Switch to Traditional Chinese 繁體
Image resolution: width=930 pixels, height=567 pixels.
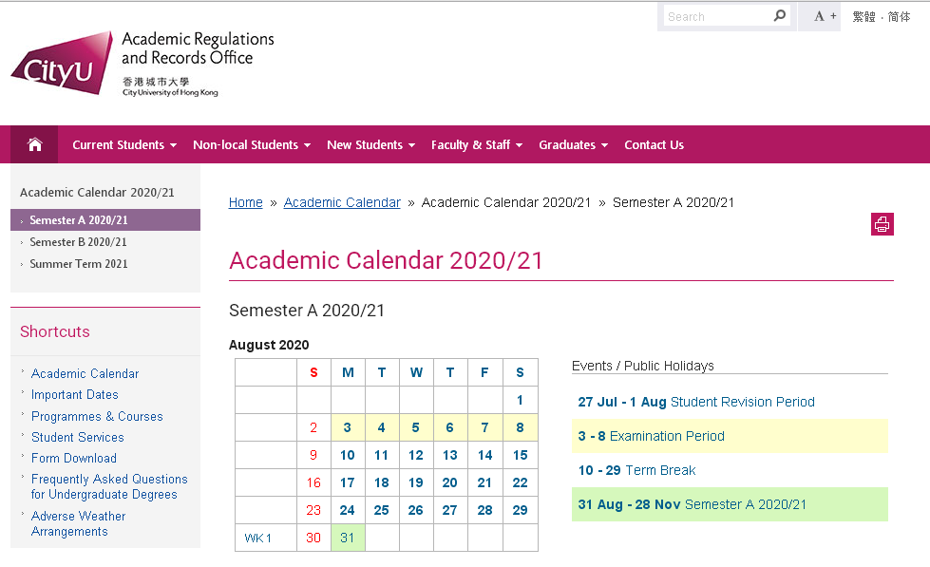[864, 16]
